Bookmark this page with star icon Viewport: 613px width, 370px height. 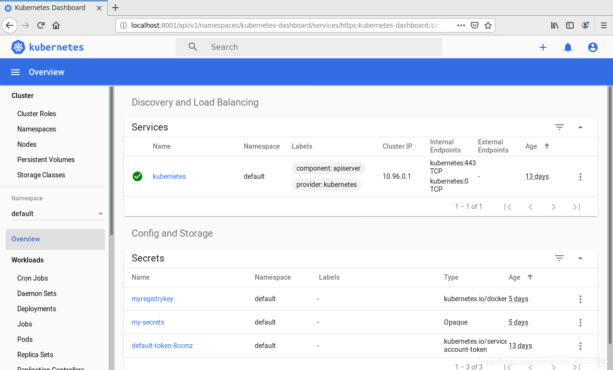point(488,25)
